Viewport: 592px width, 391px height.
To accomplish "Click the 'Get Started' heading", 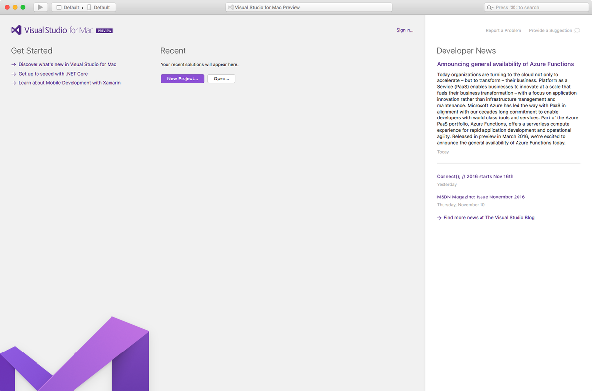I will (32, 51).
